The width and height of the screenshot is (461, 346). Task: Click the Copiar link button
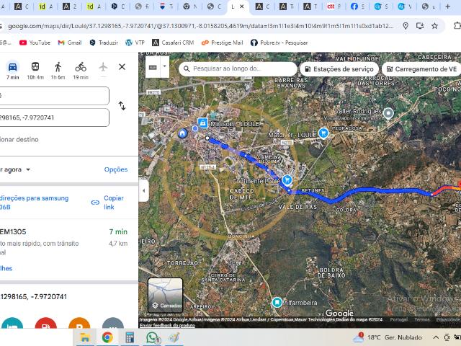pyautogui.click(x=107, y=203)
